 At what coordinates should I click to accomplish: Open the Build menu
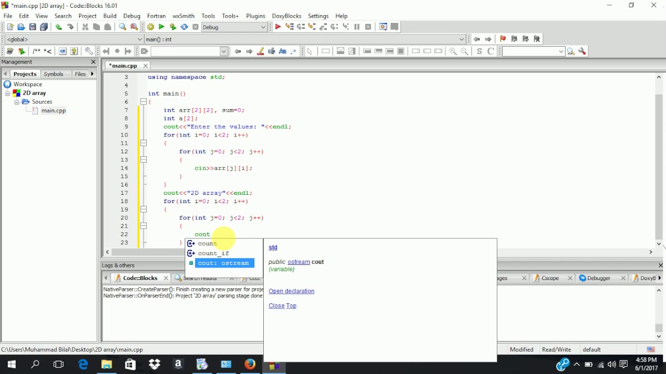110,16
